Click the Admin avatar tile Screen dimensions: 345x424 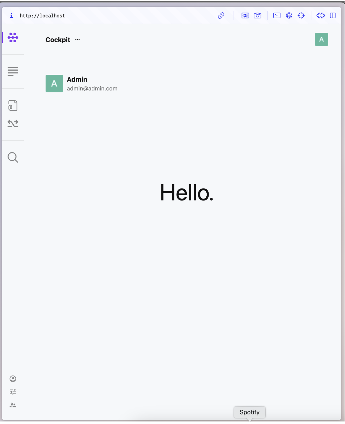coord(54,83)
